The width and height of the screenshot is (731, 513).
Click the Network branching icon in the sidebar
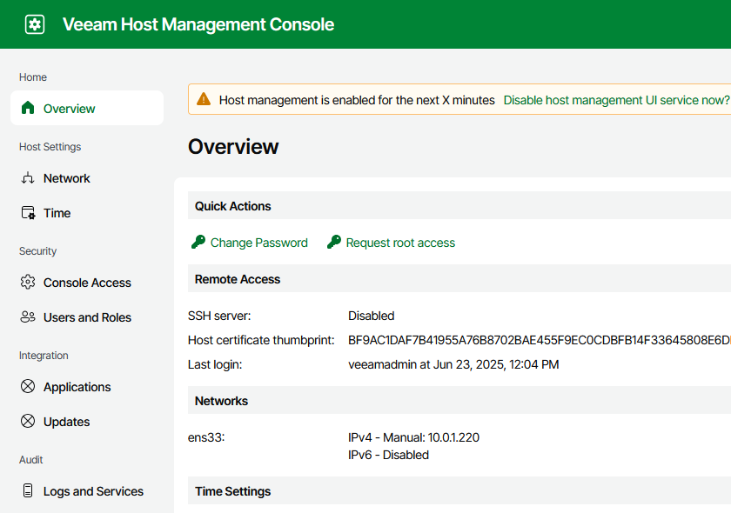pyautogui.click(x=30, y=177)
